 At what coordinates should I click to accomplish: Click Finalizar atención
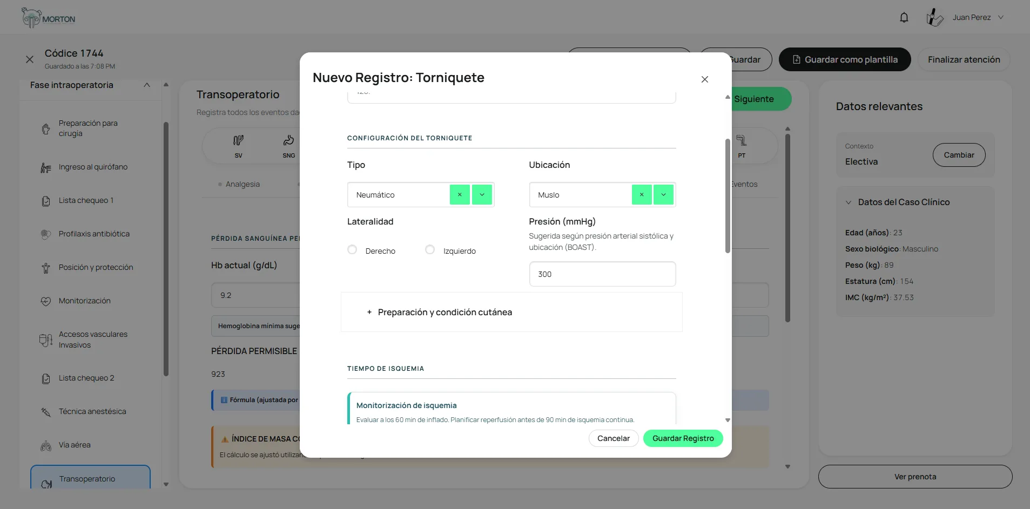coord(964,59)
